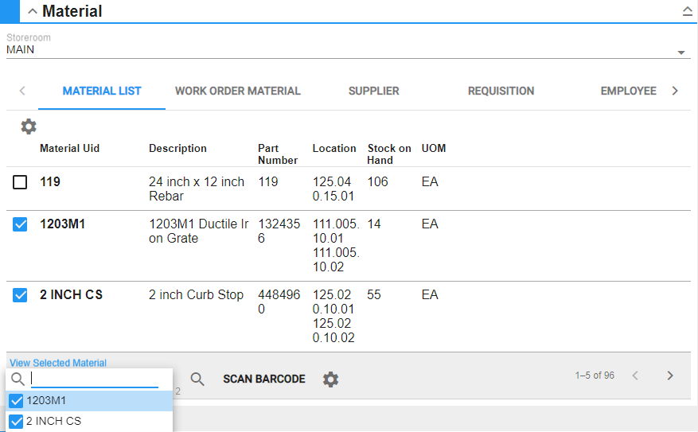Viewport: 698px width, 432px height.
Task: Click the collapse arrow at the panel's top right
Action: (687, 11)
